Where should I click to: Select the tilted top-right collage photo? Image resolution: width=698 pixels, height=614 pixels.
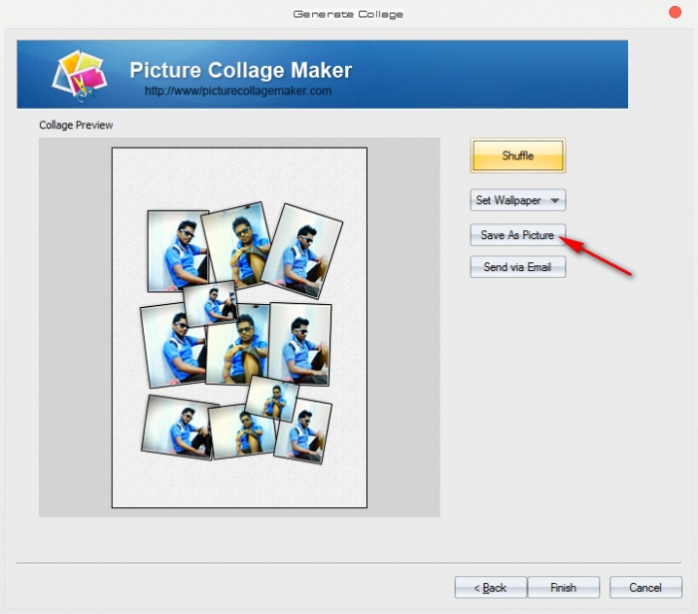[x=306, y=249]
